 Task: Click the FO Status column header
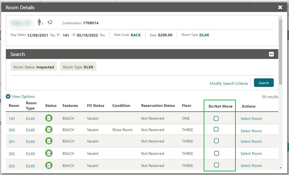pyautogui.click(x=95, y=106)
